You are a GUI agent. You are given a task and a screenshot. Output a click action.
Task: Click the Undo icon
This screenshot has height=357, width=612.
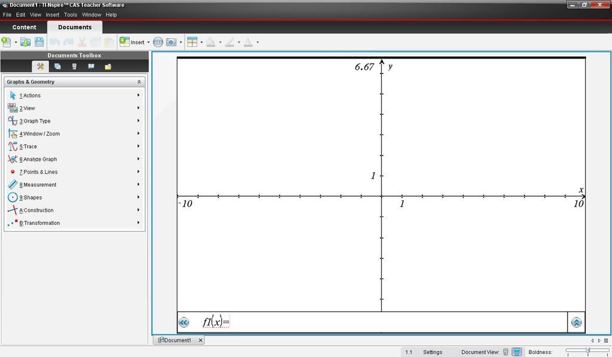(54, 42)
